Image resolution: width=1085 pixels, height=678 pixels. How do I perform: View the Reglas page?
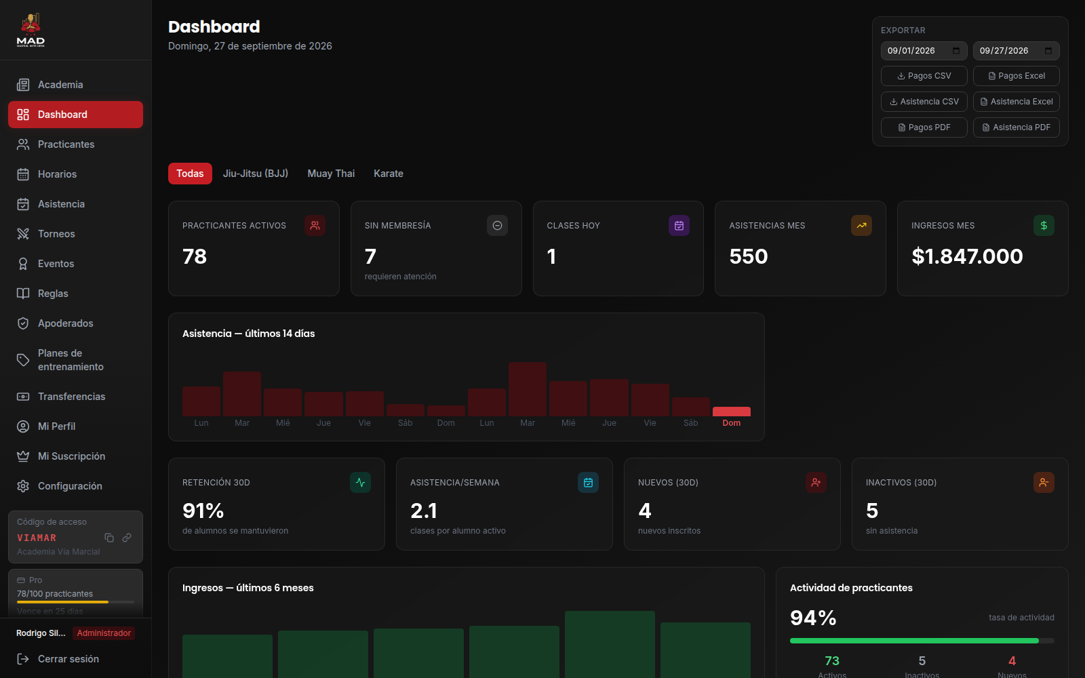[x=75, y=294]
